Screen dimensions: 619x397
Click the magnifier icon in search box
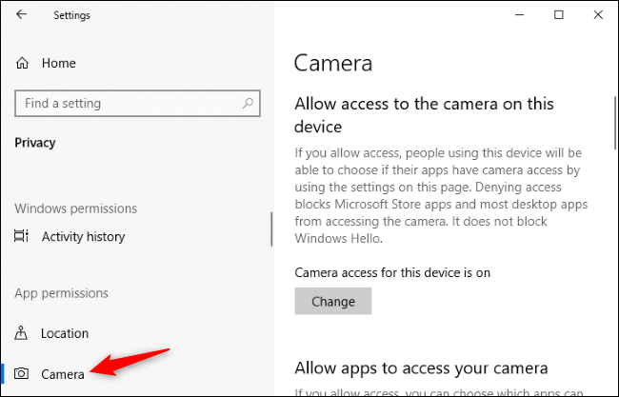coord(248,103)
